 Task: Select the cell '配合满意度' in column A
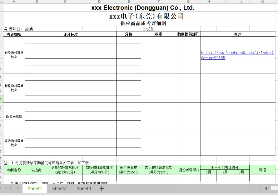14,116
